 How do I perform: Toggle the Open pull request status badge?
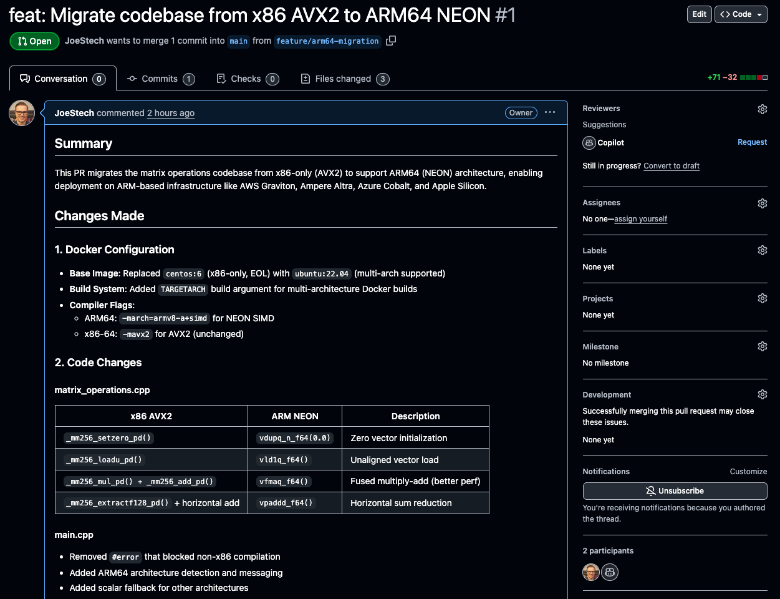[x=34, y=41]
